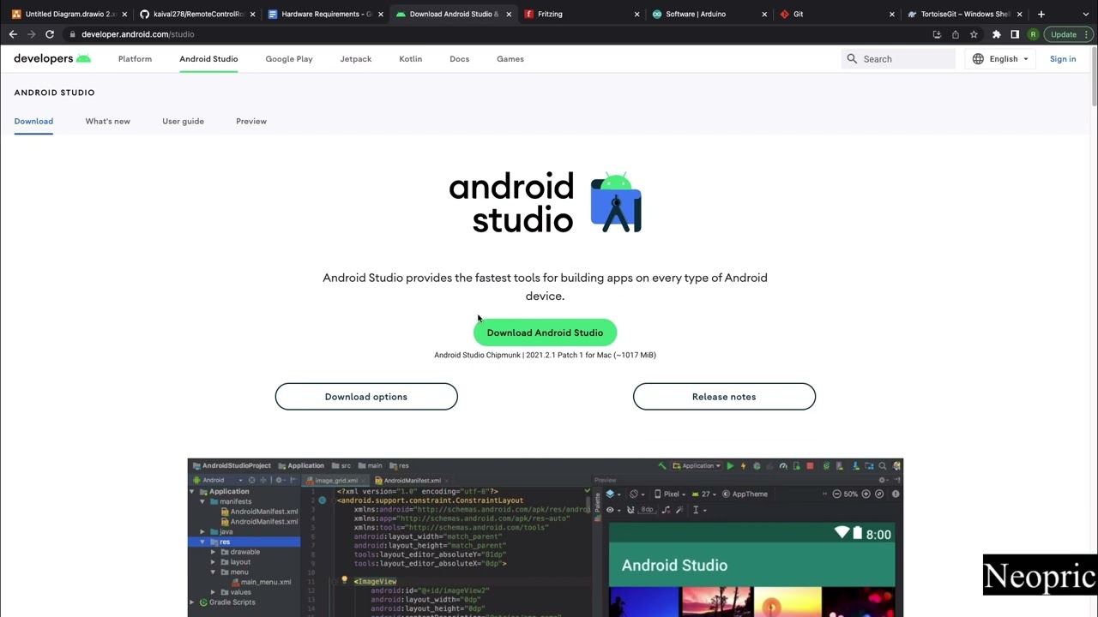Close the Untitled Diagram.drawio tab
Screen dimensions: 1098x617
(x=124, y=14)
